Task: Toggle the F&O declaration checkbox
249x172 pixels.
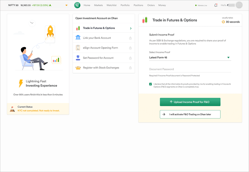Action: click(151, 84)
